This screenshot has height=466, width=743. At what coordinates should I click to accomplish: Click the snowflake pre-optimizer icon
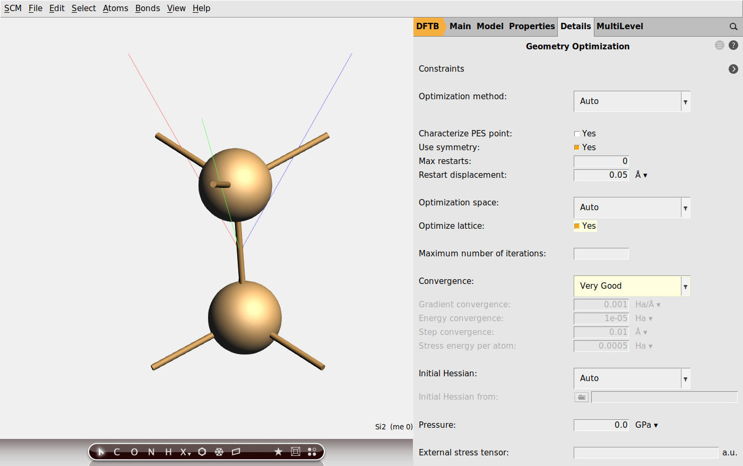click(219, 452)
